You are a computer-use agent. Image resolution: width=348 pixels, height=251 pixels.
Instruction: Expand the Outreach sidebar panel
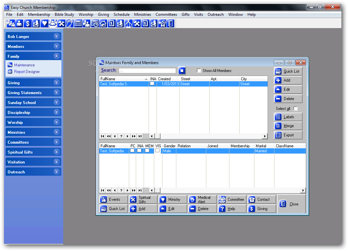coord(33,172)
